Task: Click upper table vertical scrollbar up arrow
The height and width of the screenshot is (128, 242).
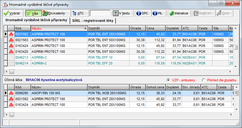Action: 236,28
